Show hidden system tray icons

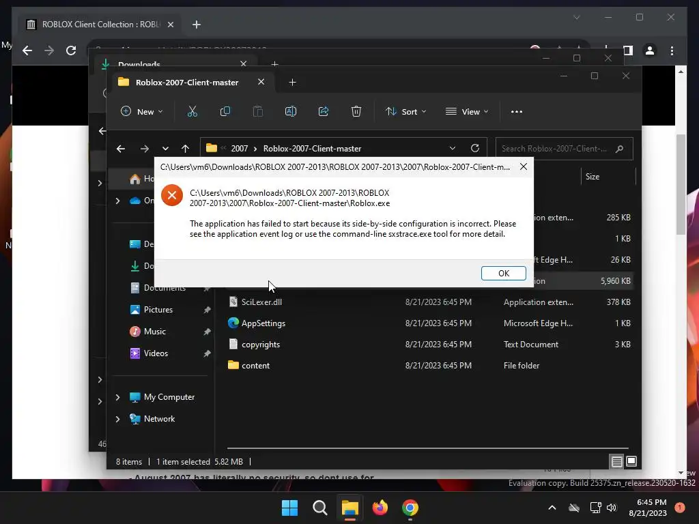tap(552, 508)
